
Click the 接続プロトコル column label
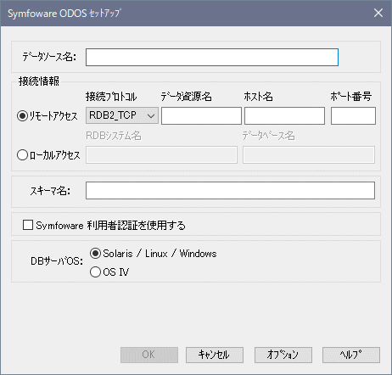pos(111,97)
